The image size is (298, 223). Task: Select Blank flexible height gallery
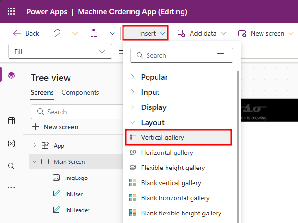(x=178, y=213)
